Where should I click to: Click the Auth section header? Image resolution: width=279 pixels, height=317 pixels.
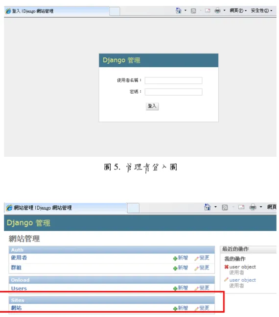tap(112, 250)
